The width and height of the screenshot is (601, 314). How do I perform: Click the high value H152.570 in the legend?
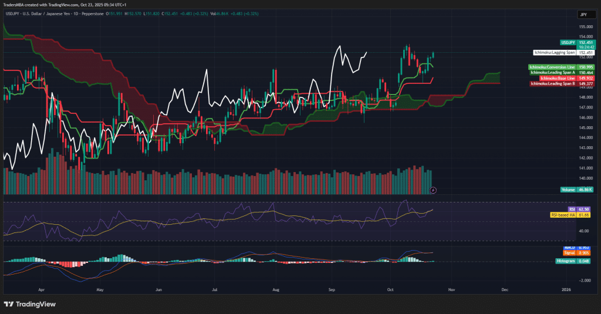pyautogui.click(x=133, y=14)
